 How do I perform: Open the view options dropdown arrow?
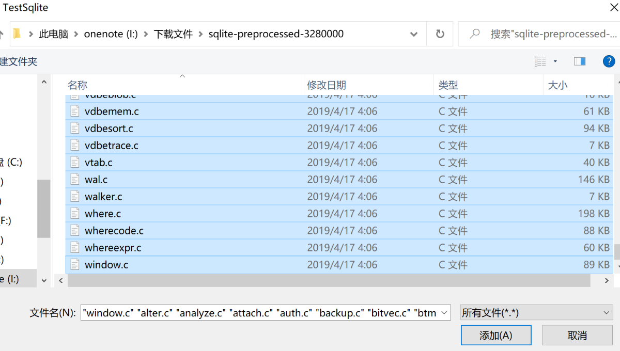click(555, 61)
